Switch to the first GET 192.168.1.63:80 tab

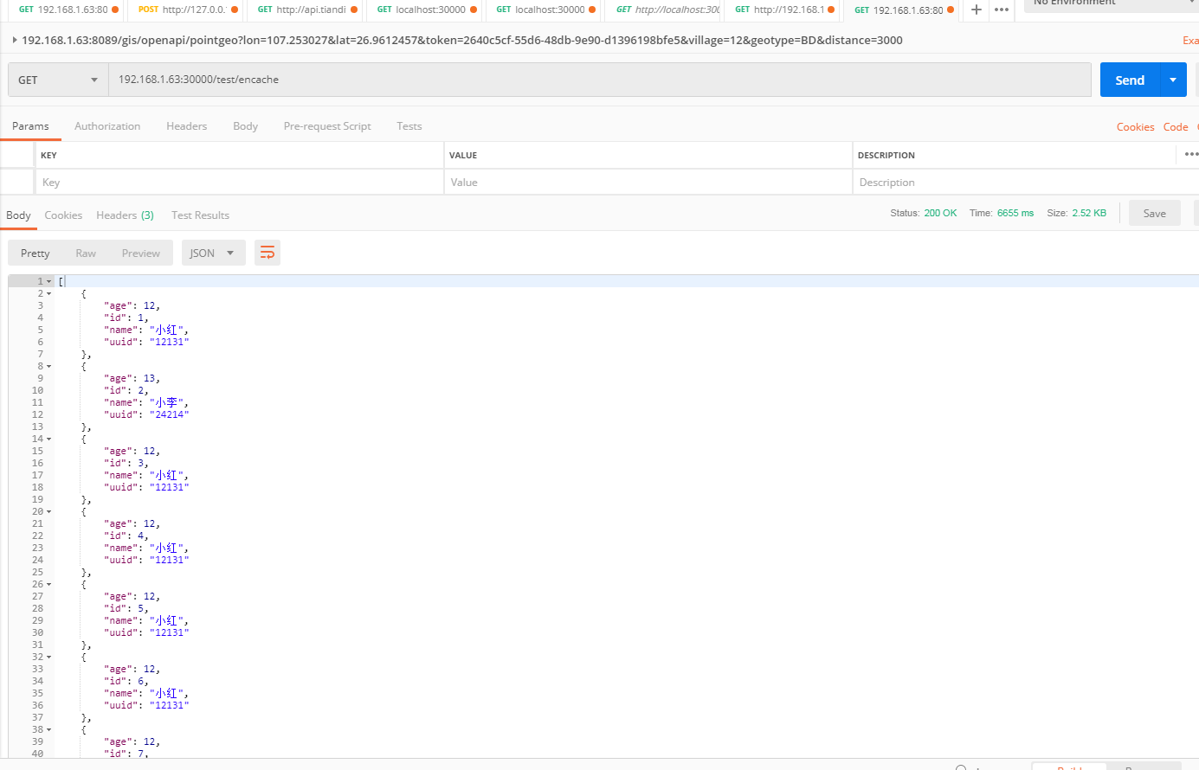click(68, 10)
